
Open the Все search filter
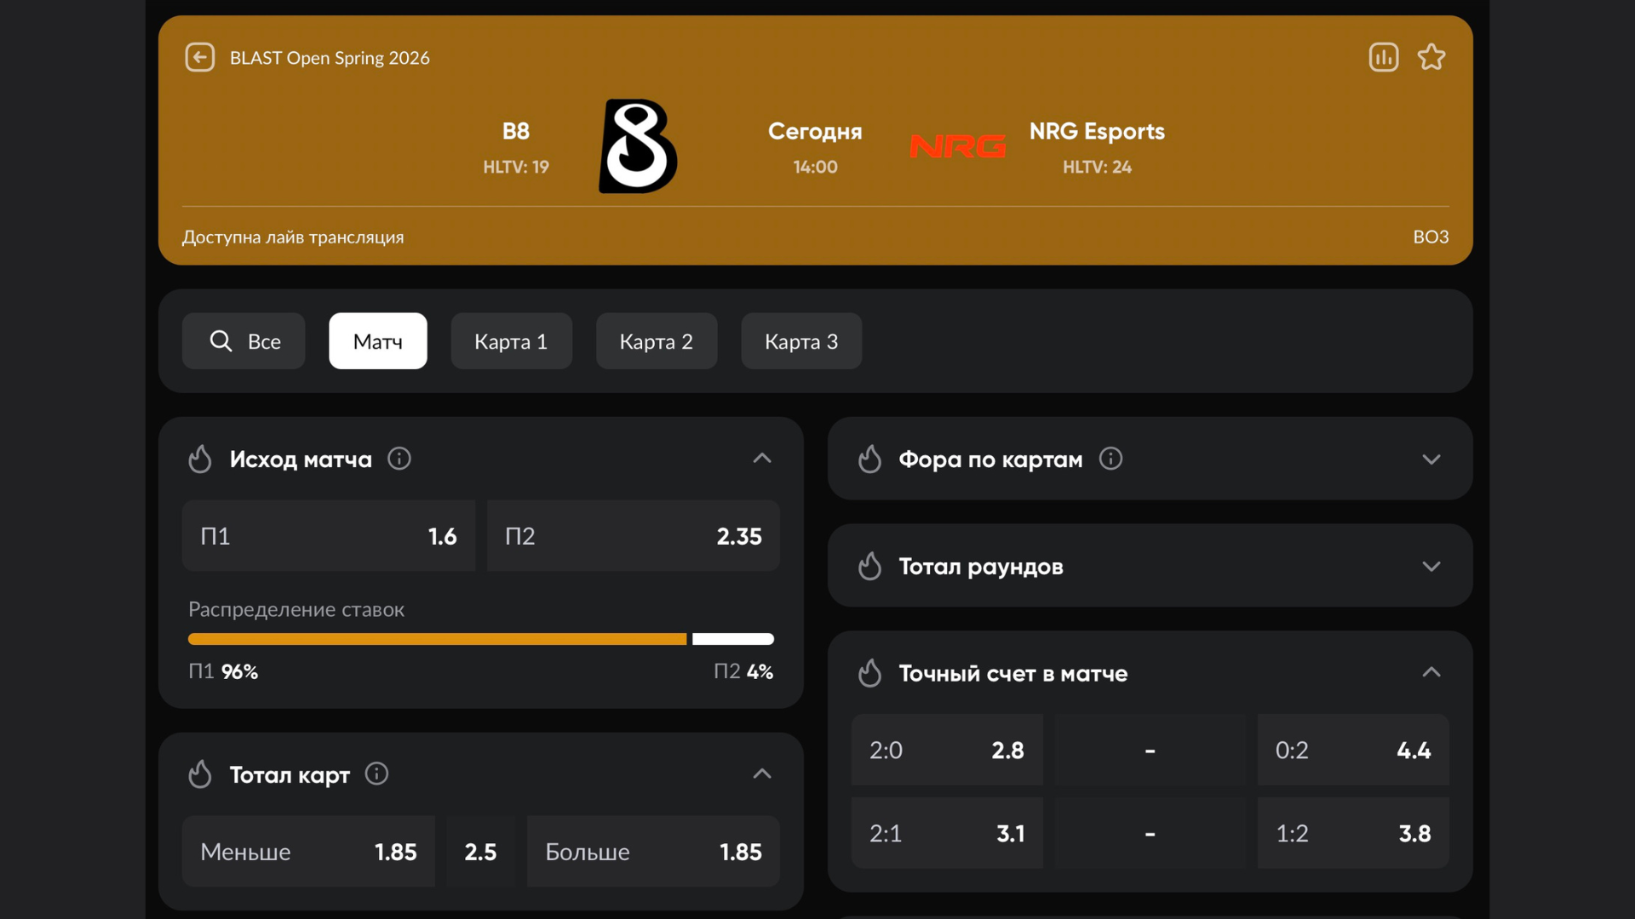point(244,341)
